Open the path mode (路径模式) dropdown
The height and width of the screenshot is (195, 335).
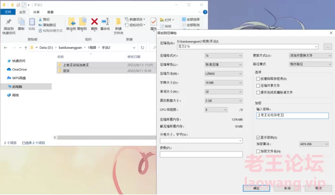(310, 64)
